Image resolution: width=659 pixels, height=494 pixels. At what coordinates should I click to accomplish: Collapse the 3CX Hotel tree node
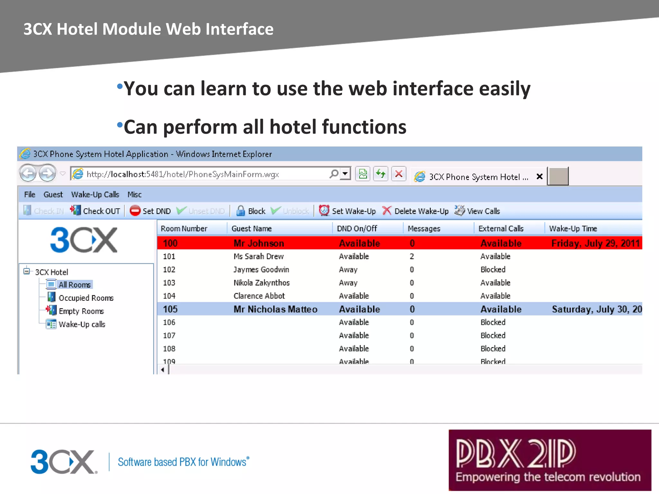[27, 271]
